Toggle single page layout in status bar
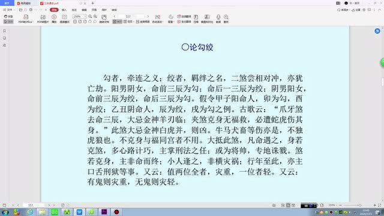This screenshot has height=216, width=384. click(x=288, y=205)
